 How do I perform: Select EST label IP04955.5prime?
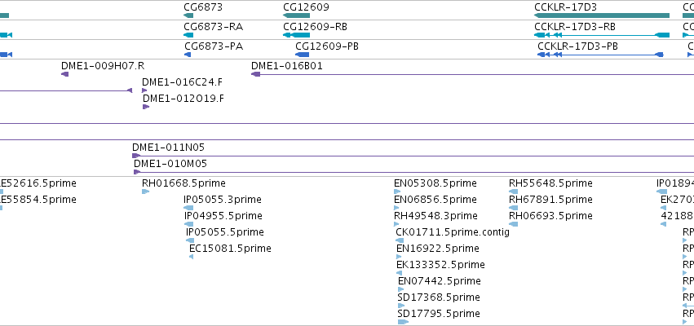click(223, 216)
